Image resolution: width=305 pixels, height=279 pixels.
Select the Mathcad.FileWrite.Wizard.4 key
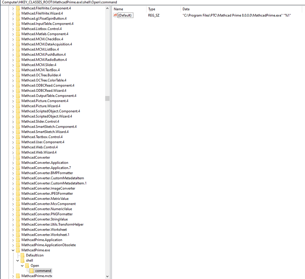[x=42, y=13]
